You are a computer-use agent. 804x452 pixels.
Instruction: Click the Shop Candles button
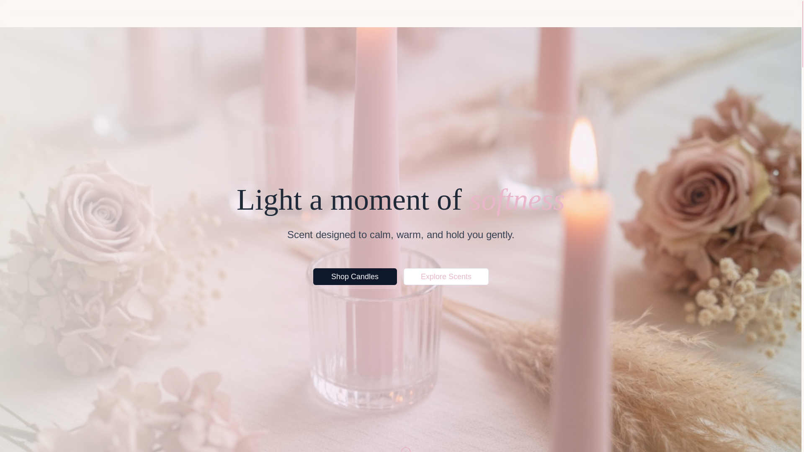pyautogui.click(x=355, y=277)
